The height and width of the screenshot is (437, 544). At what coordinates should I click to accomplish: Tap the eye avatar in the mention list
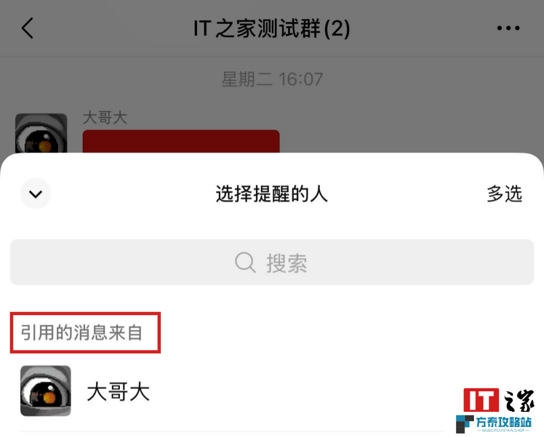45,391
